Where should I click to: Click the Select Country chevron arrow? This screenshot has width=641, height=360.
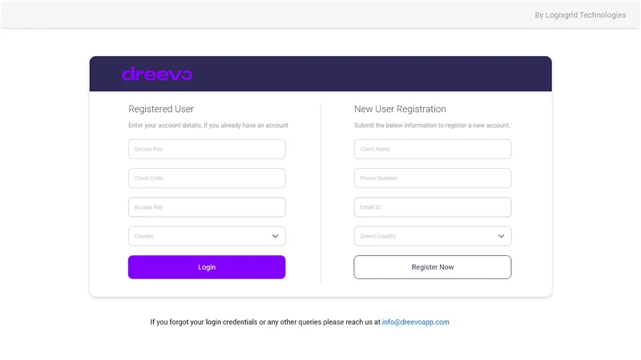coord(502,236)
